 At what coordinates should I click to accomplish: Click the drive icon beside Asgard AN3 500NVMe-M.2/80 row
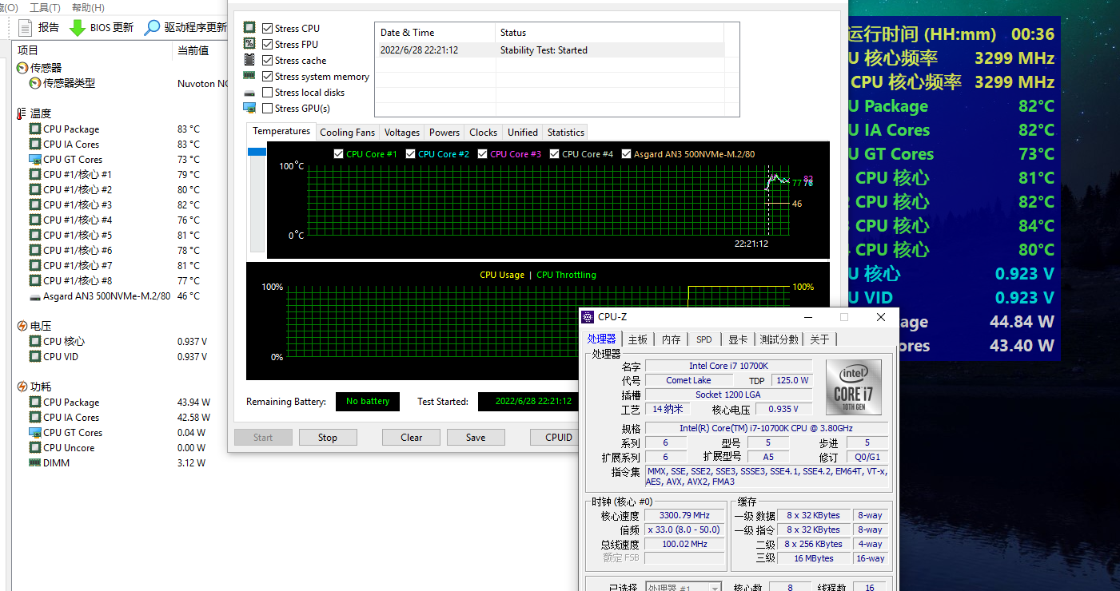[x=35, y=296]
